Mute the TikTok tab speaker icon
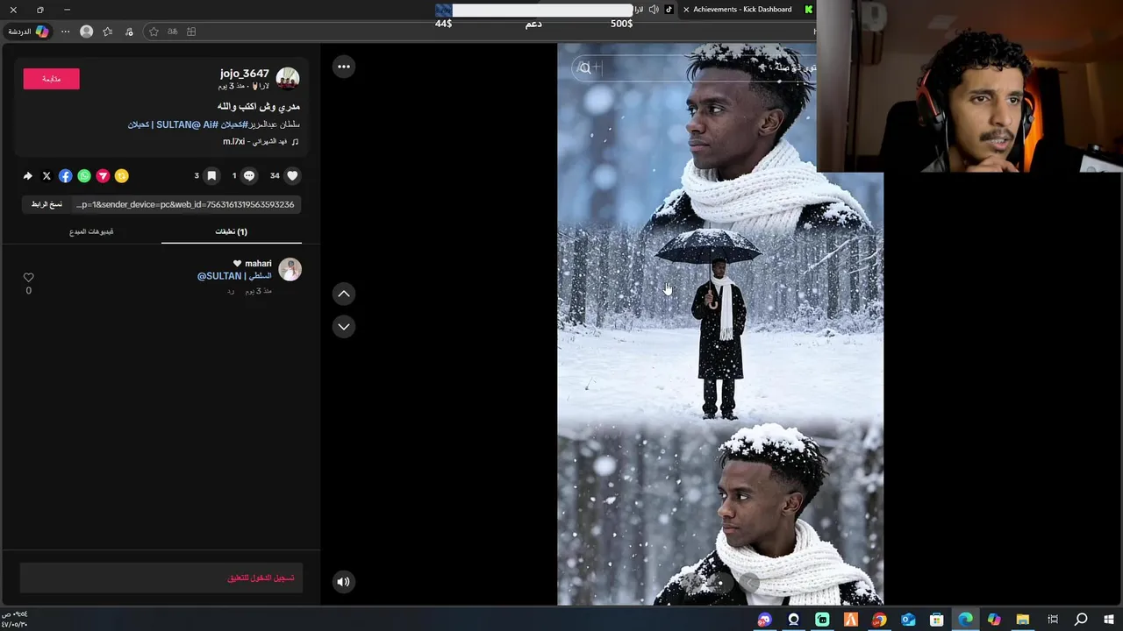 coord(654,10)
